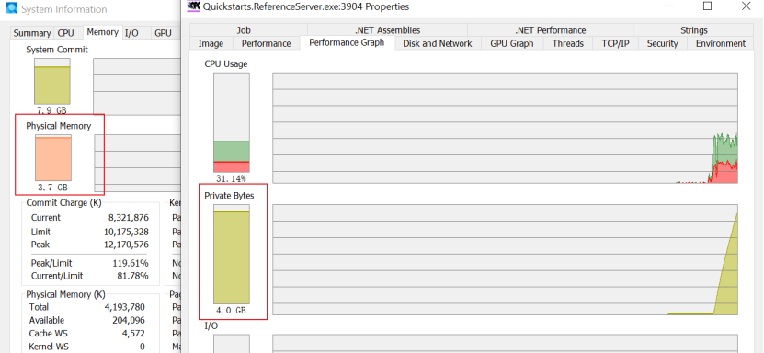The height and width of the screenshot is (353, 764).
Task: Click the Private Bytes usage meter bar
Action: (x=232, y=254)
